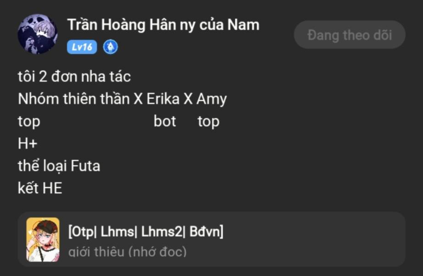The height and width of the screenshot is (276, 423).
Task: Click the "top" label under Nhóm
Action: [x=29, y=121]
